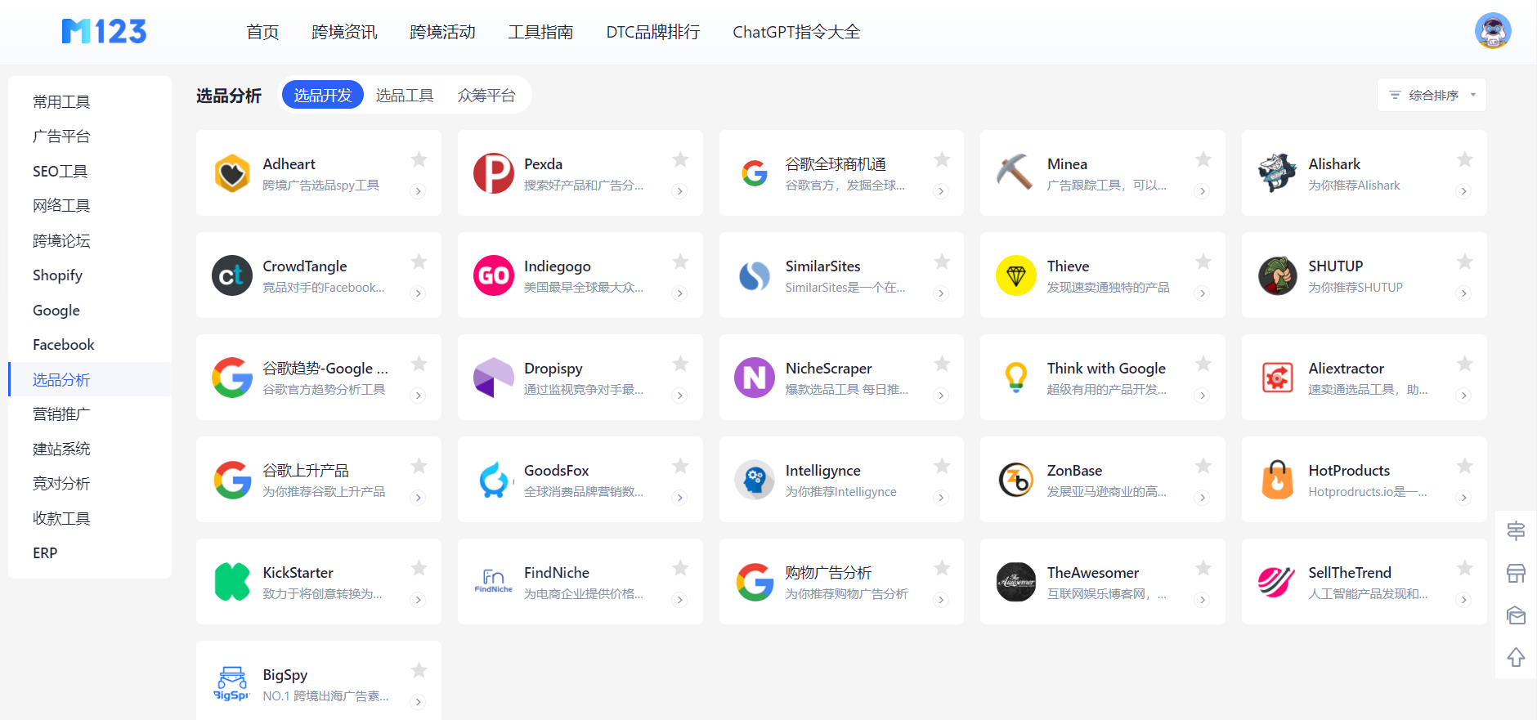Screen dimensions: 1537x720
Task: Click the Thieve yellow diamond icon
Action: (1016, 275)
